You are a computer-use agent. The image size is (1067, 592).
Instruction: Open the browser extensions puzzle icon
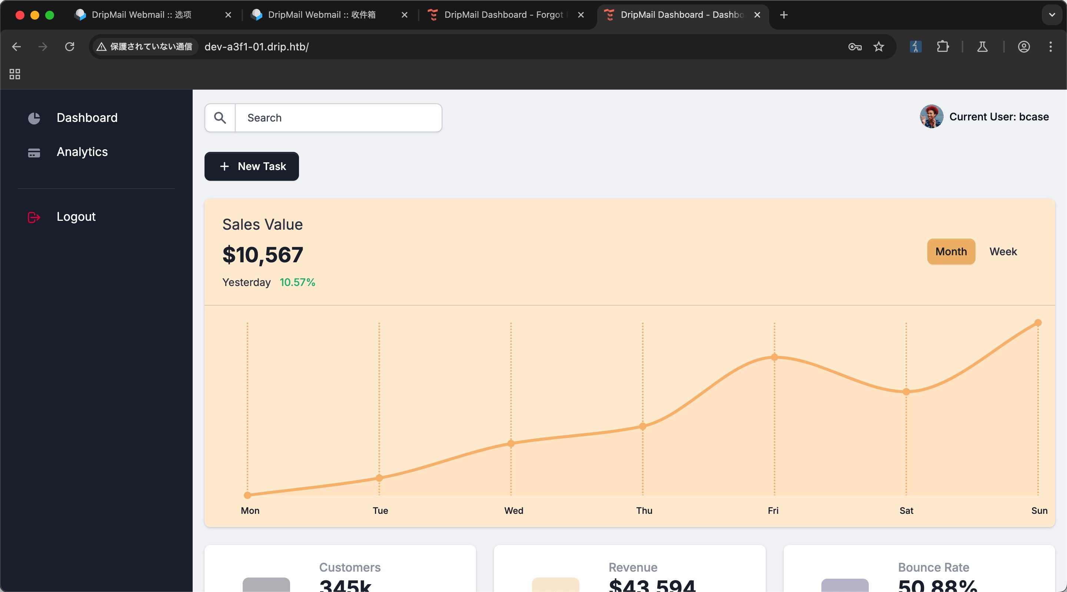coord(942,47)
